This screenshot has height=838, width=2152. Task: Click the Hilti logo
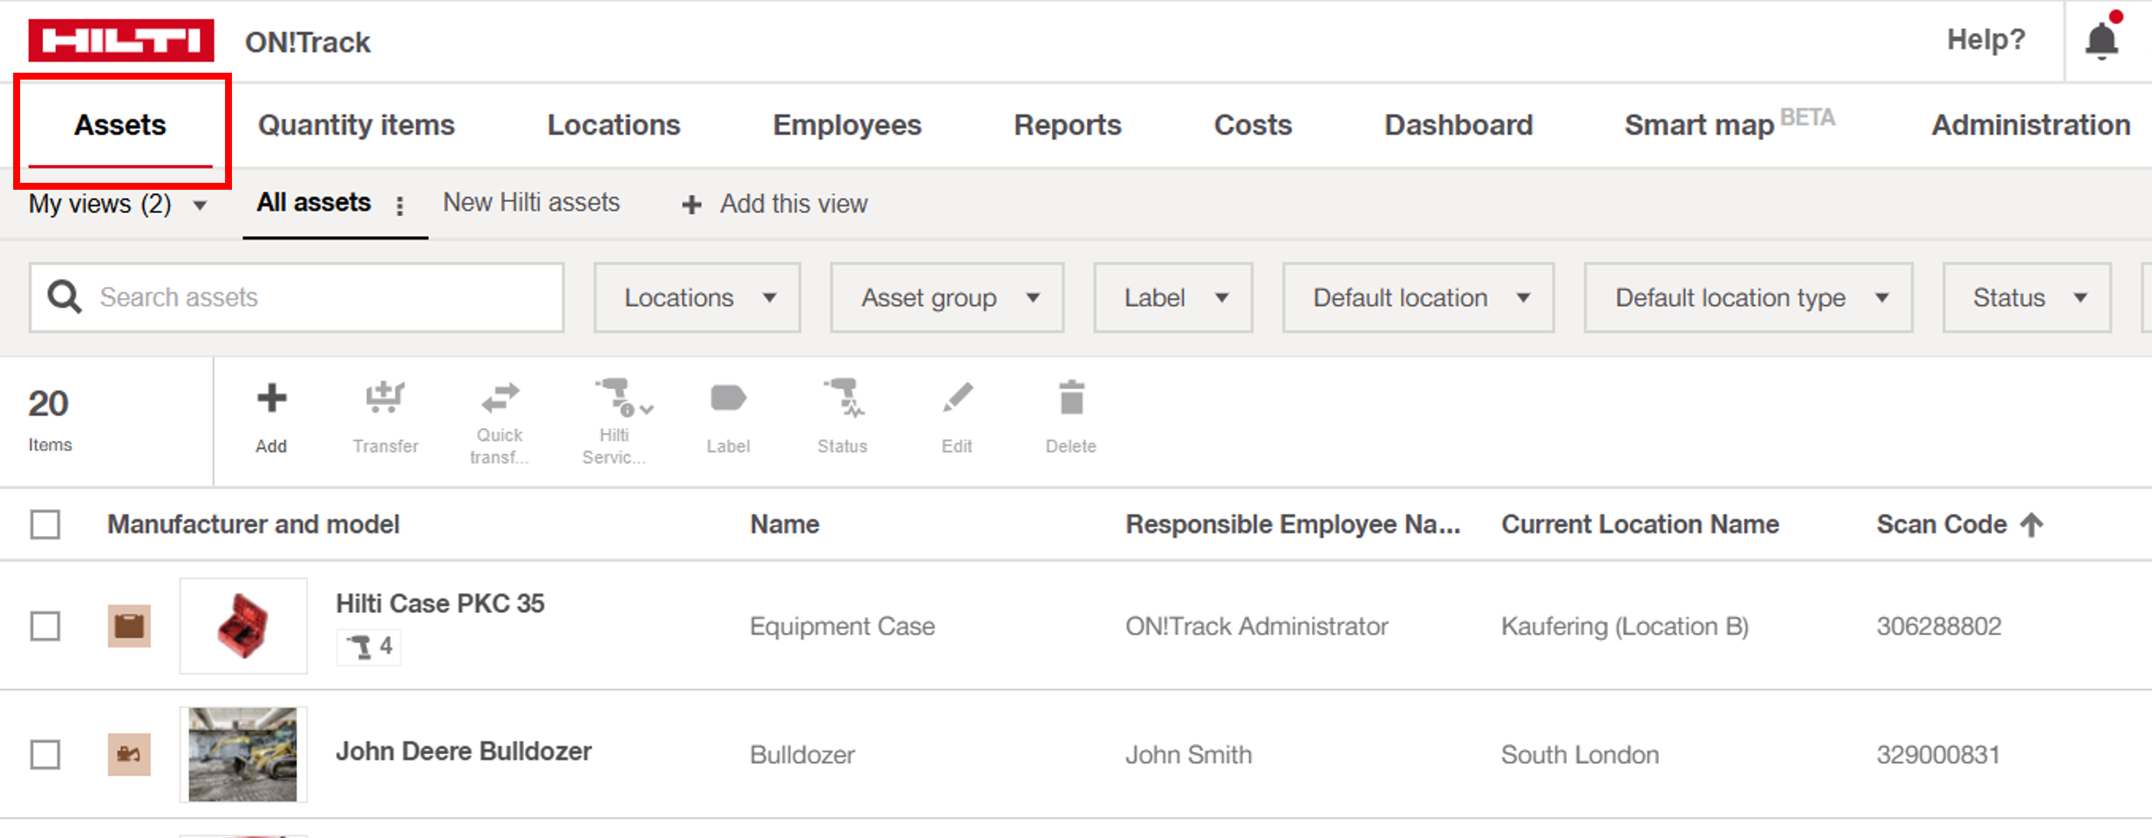tap(121, 40)
